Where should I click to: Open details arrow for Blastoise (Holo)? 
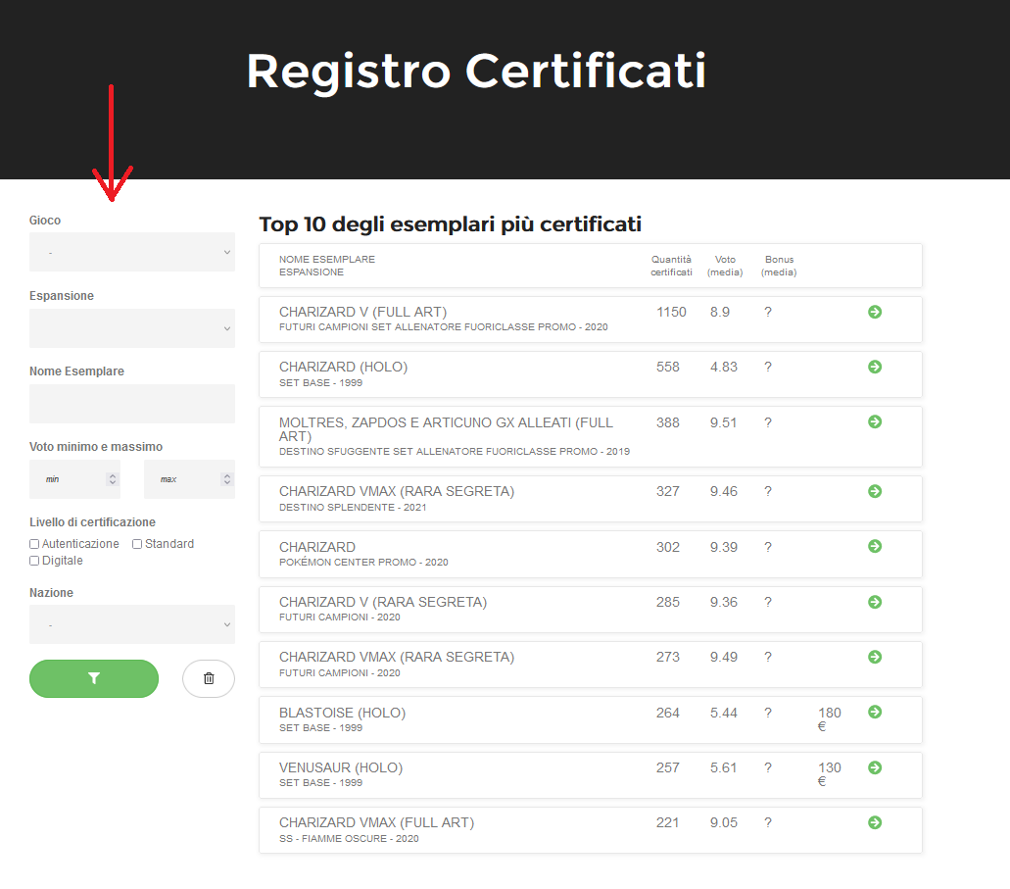(874, 712)
